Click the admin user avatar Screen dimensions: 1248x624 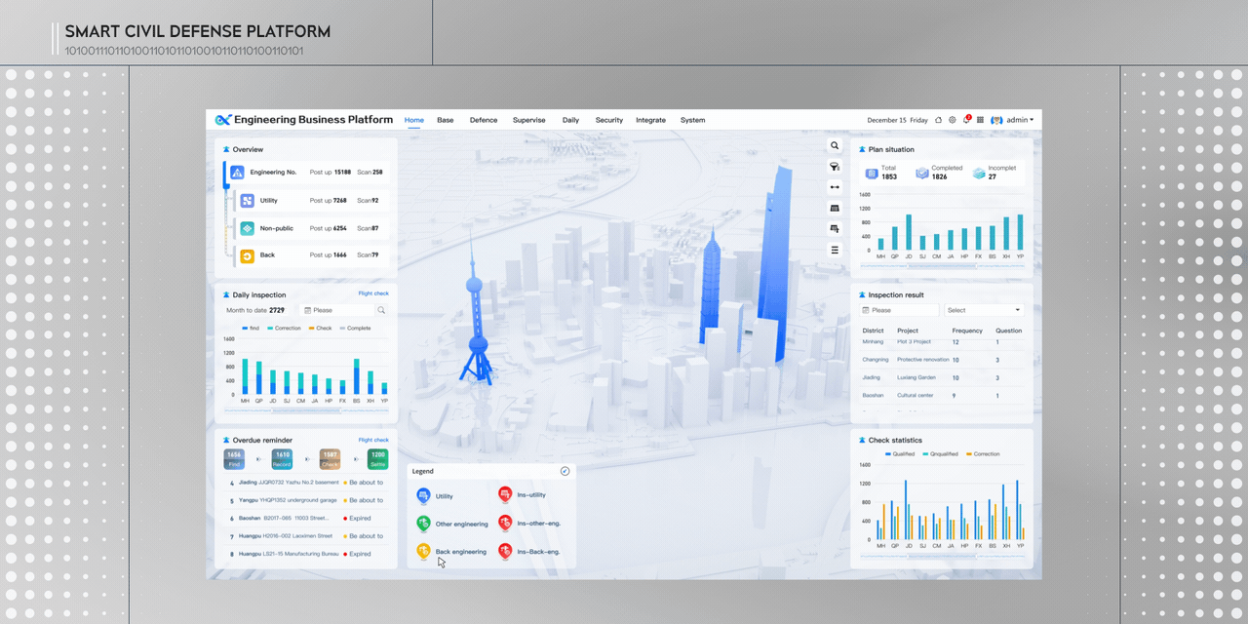tap(996, 120)
